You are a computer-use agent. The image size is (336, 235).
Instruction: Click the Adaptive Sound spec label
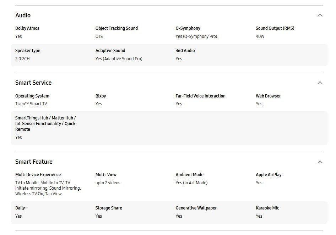point(110,51)
